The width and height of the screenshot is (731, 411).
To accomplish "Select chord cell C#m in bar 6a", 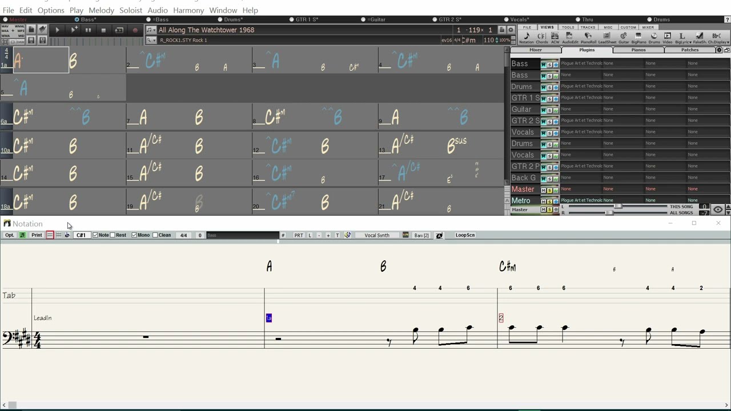I will click(24, 118).
